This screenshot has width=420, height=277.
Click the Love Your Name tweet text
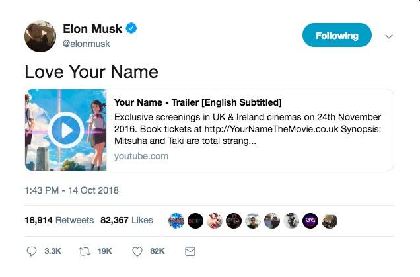click(92, 71)
